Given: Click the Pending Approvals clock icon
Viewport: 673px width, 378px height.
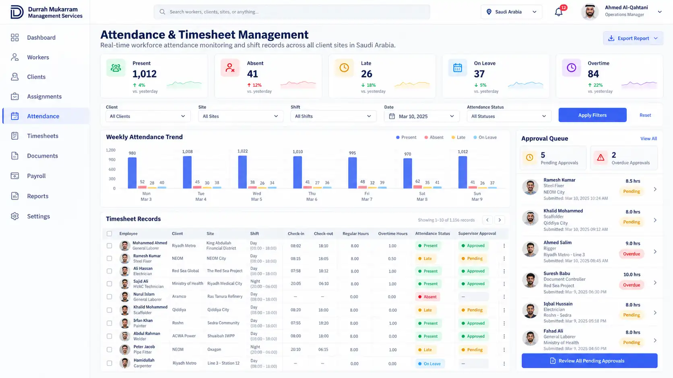Looking at the screenshot, I should [x=530, y=157].
